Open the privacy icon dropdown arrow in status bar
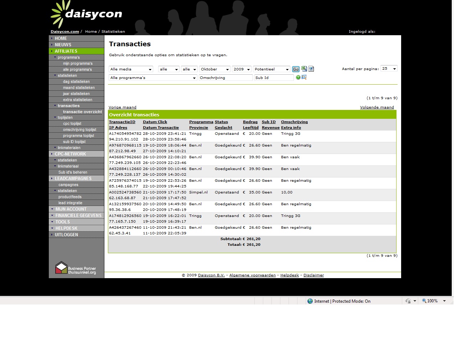 click(415, 301)
